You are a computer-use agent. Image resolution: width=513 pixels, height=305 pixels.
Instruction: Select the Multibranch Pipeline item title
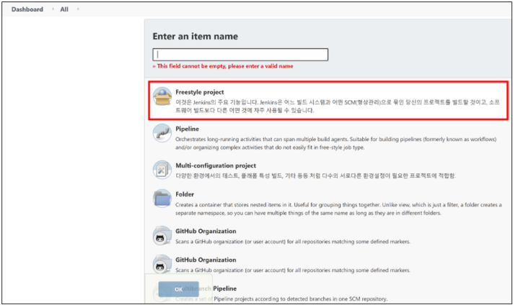[207, 288]
